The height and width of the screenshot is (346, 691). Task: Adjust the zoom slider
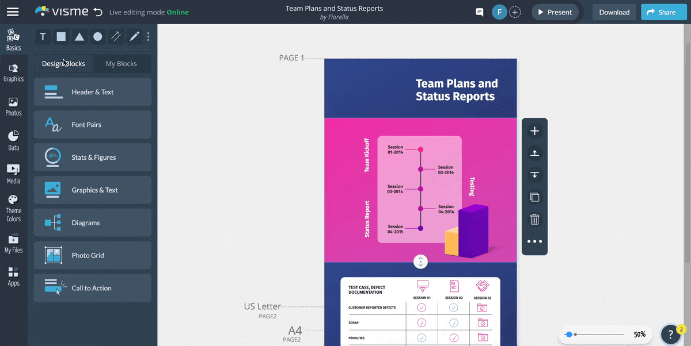coord(570,333)
